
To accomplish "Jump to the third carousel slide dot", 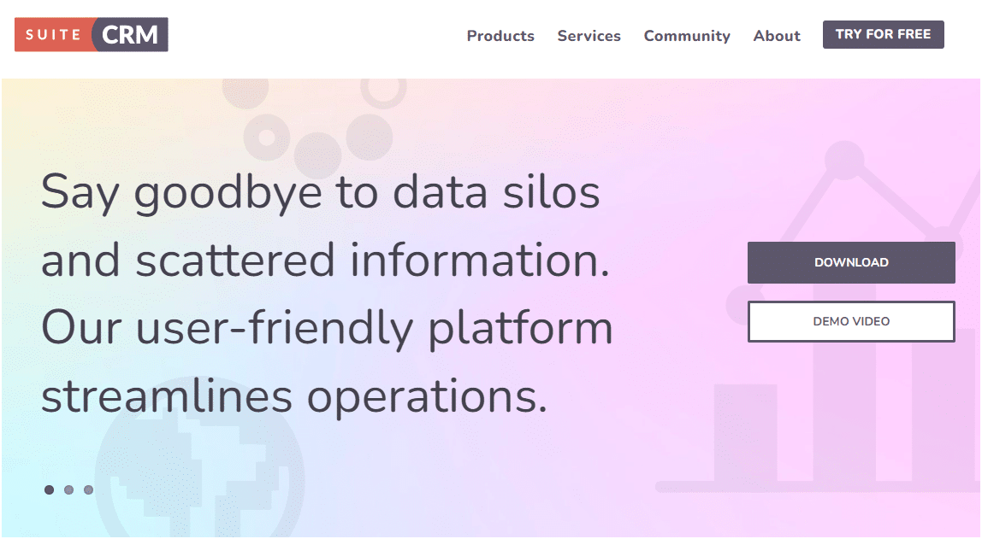I will tap(88, 489).
